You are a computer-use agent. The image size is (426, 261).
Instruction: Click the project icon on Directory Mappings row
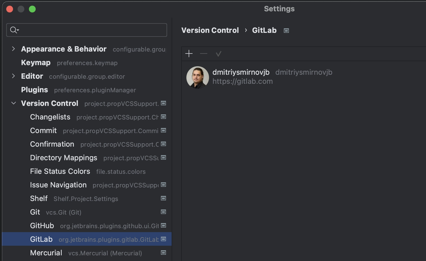point(163,157)
